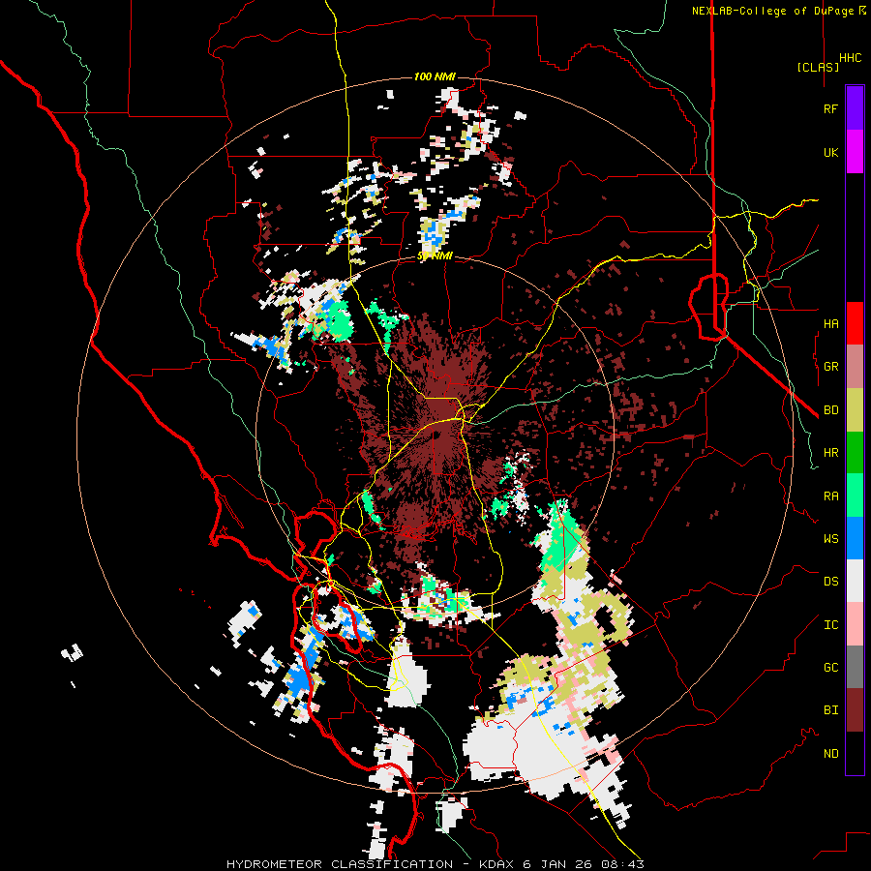This screenshot has height=871, width=871.
Task: Click the purple RF legend color swatch
Action: pos(855,107)
